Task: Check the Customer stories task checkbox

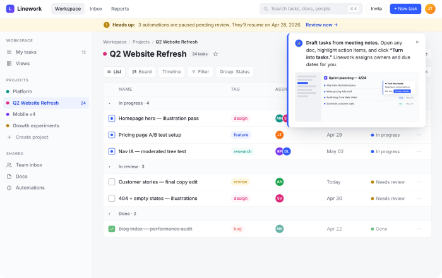Action: [112, 182]
